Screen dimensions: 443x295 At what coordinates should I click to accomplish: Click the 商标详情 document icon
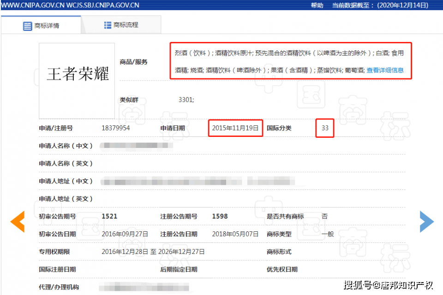(27, 26)
